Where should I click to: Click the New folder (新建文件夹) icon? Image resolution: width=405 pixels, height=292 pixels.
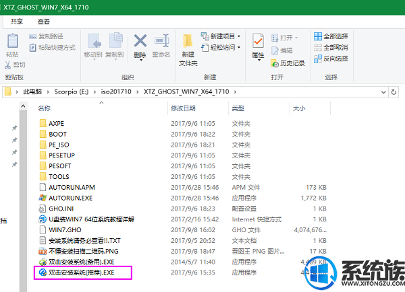pos(188,42)
